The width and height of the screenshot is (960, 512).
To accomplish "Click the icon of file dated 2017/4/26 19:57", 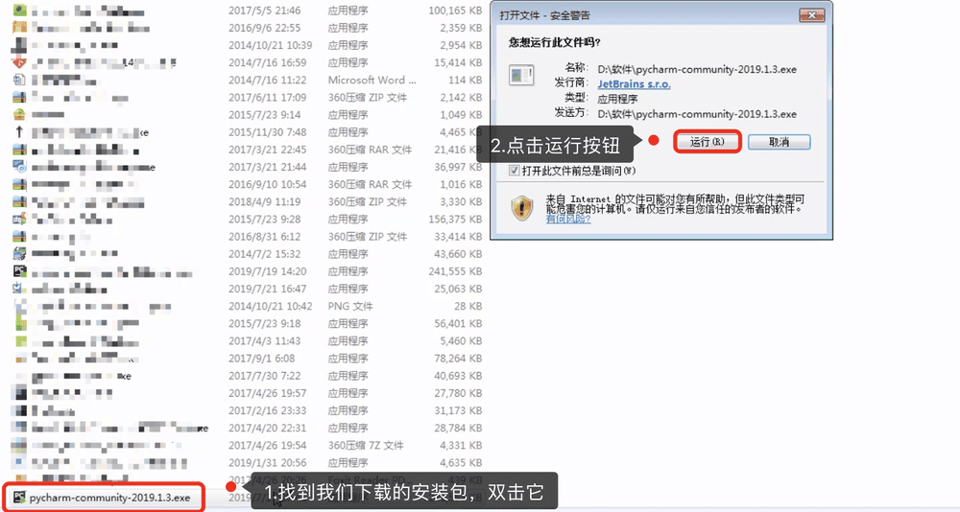I will (x=19, y=393).
